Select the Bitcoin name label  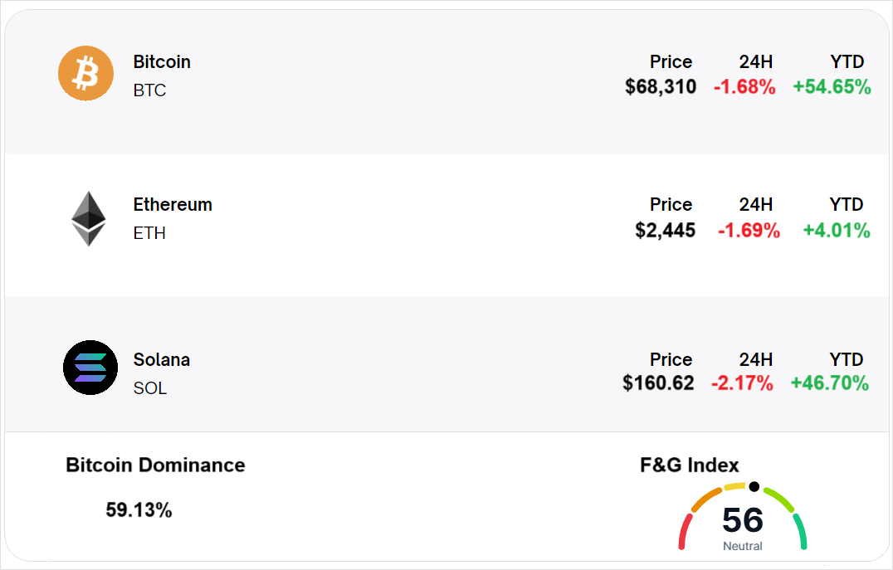(x=162, y=62)
